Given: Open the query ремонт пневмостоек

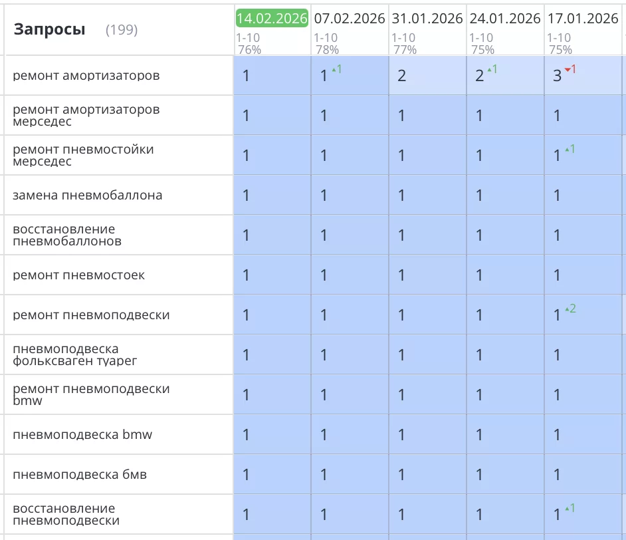Looking at the screenshot, I should coord(78,275).
